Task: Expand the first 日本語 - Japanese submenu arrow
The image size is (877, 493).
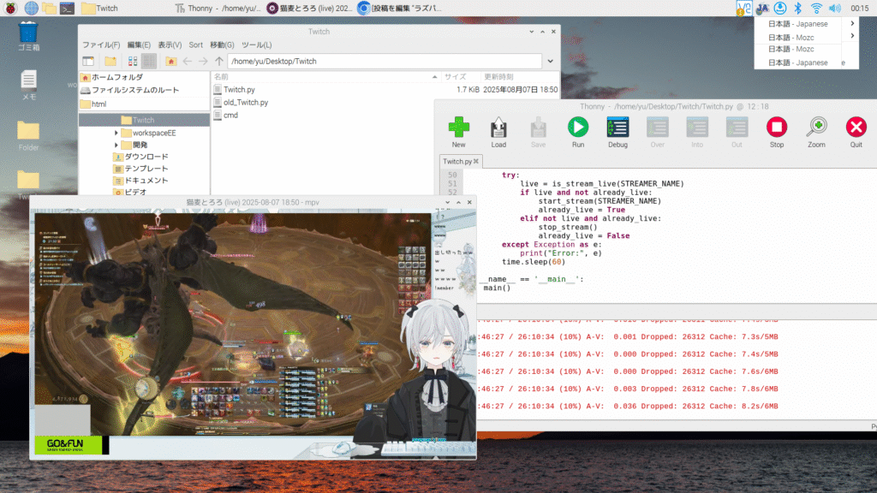Action: pyautogui.click(x=852, y=23)
